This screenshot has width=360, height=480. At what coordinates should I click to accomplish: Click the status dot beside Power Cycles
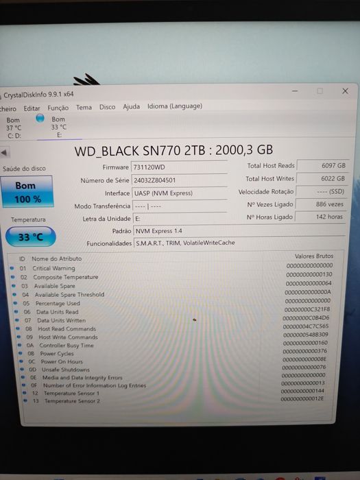tap(20, 353)
